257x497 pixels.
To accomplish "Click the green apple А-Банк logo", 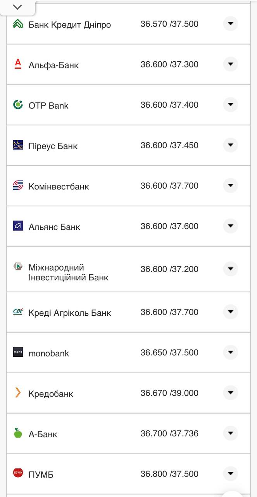I will [18, 433].
